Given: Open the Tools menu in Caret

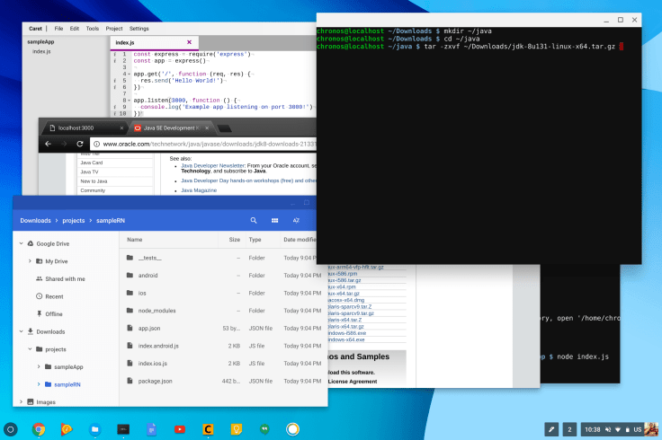Looking at the screenshot, I should tap(93, 28).
